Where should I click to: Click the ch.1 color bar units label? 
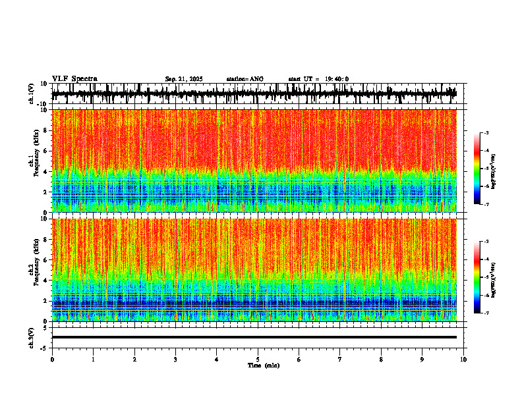click(x=494, y=171)
